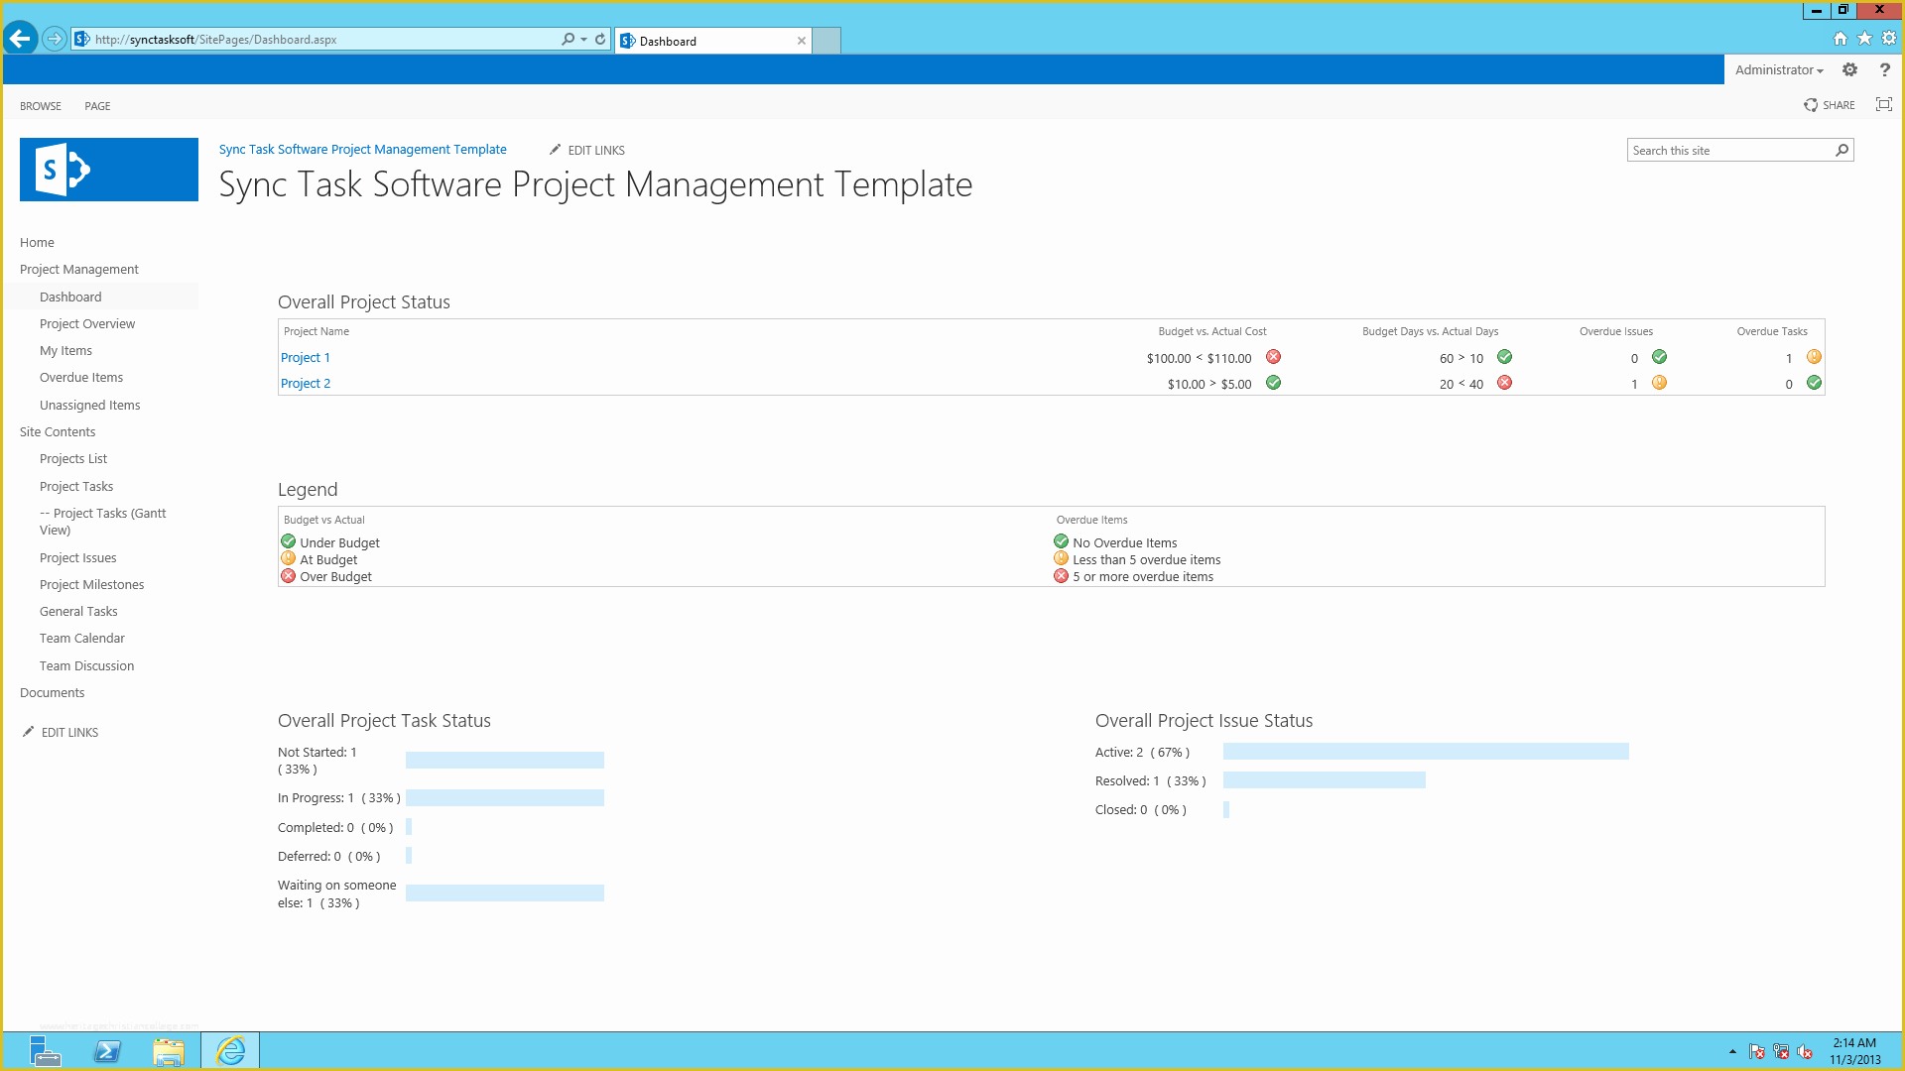
Task: Open the PAGE ribbon tab
Action: click(97, 106)
